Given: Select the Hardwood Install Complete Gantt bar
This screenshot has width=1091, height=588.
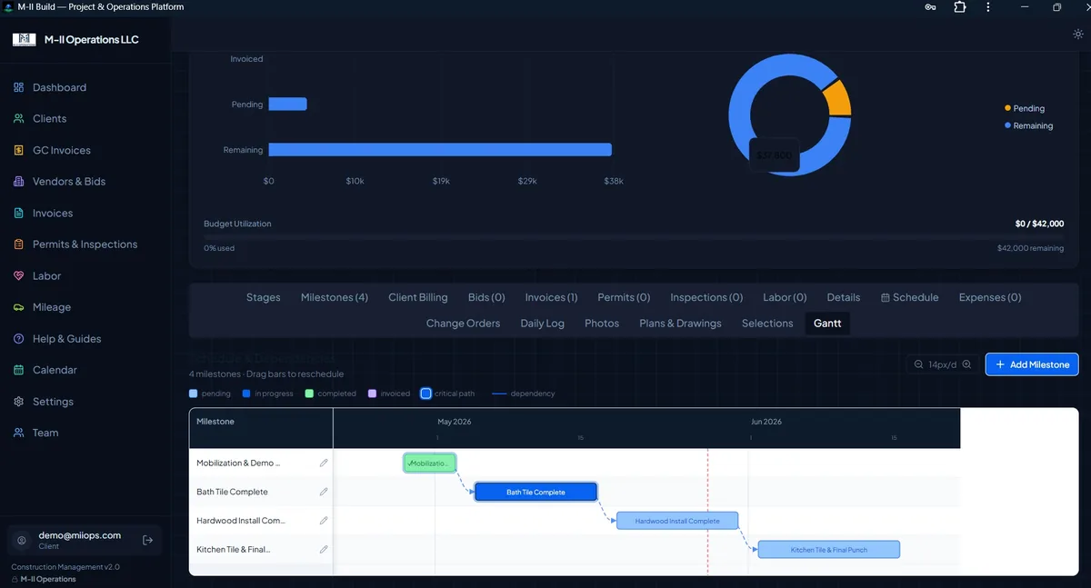Looking at the screenshot, I should pyautogui.click(x=677, y=521).
